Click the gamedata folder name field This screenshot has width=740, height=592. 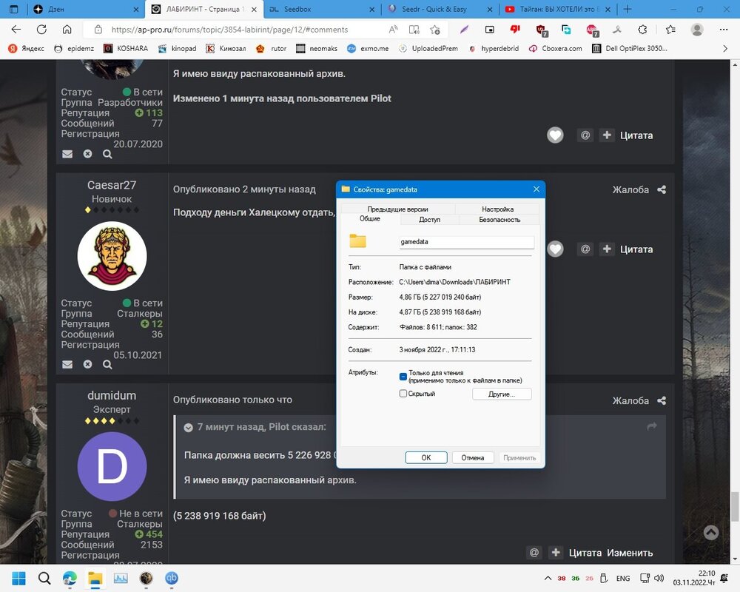click(x=466, y=242)
